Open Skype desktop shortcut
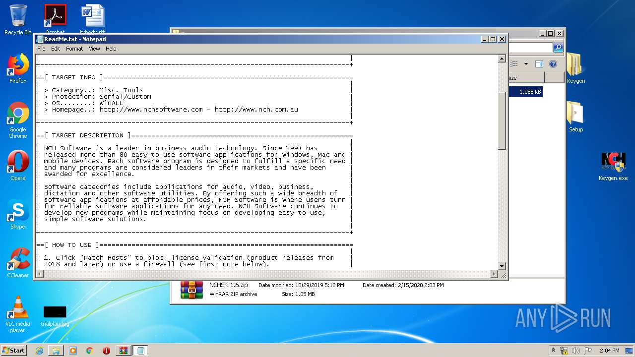635x357 pixels. 18,214
